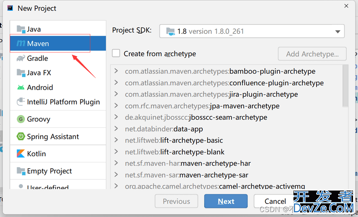The width and height of the screenshot is (358, 217).
Task: Click the IntelliJ Platform Plugin icon
Action: pyautogui.click(x=21, y=102)
